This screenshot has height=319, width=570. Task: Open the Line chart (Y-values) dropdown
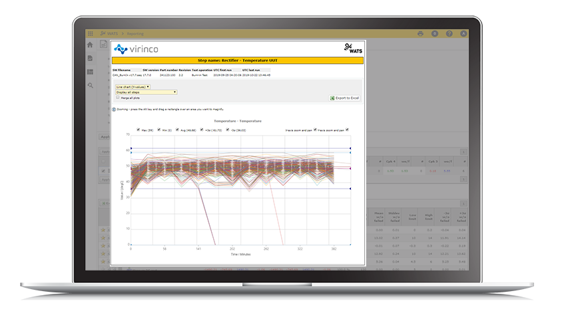pyautogui.click(x=133, y=86)
